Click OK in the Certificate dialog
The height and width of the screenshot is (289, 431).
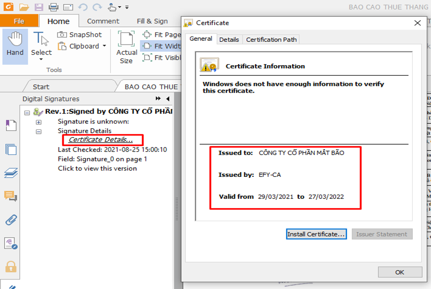coord(400,272)
